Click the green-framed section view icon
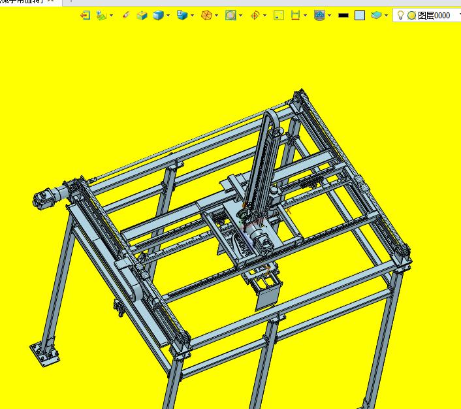This screenshot has height=409, width=461. pyautogui.click(x=230, y=15)
